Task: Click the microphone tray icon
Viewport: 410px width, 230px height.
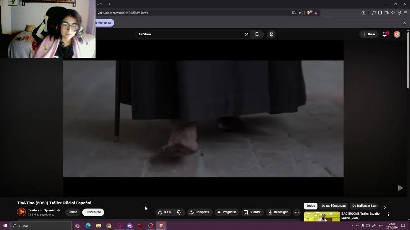Action: point(363,226)
